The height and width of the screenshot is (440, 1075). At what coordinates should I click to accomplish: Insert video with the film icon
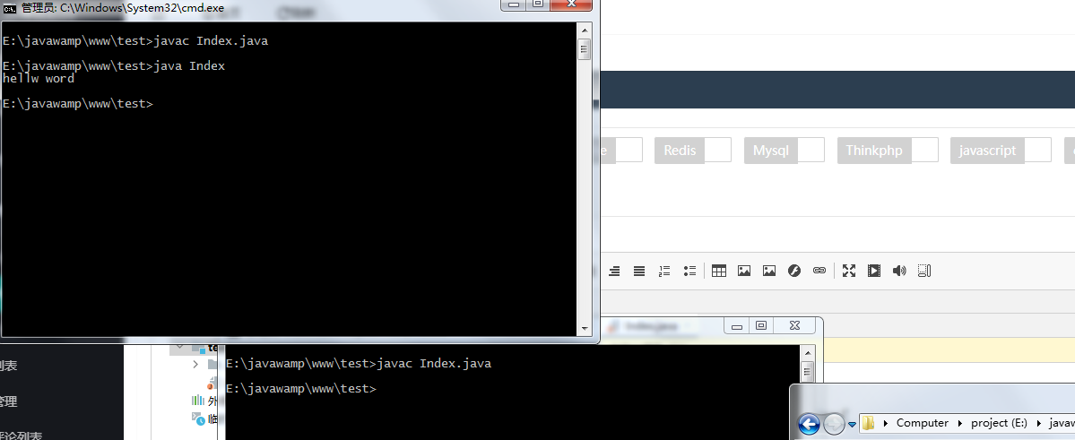pos(873,271)
